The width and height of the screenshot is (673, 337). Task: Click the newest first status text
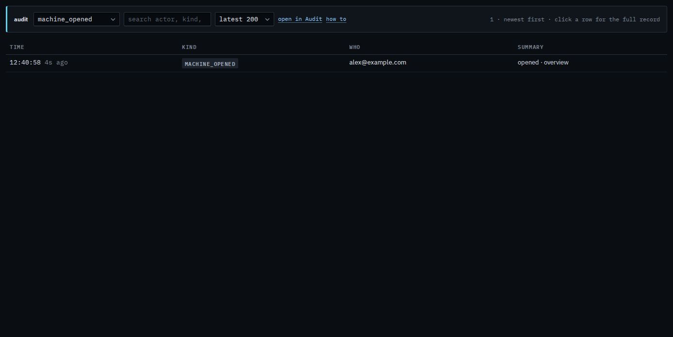(524, 19)
